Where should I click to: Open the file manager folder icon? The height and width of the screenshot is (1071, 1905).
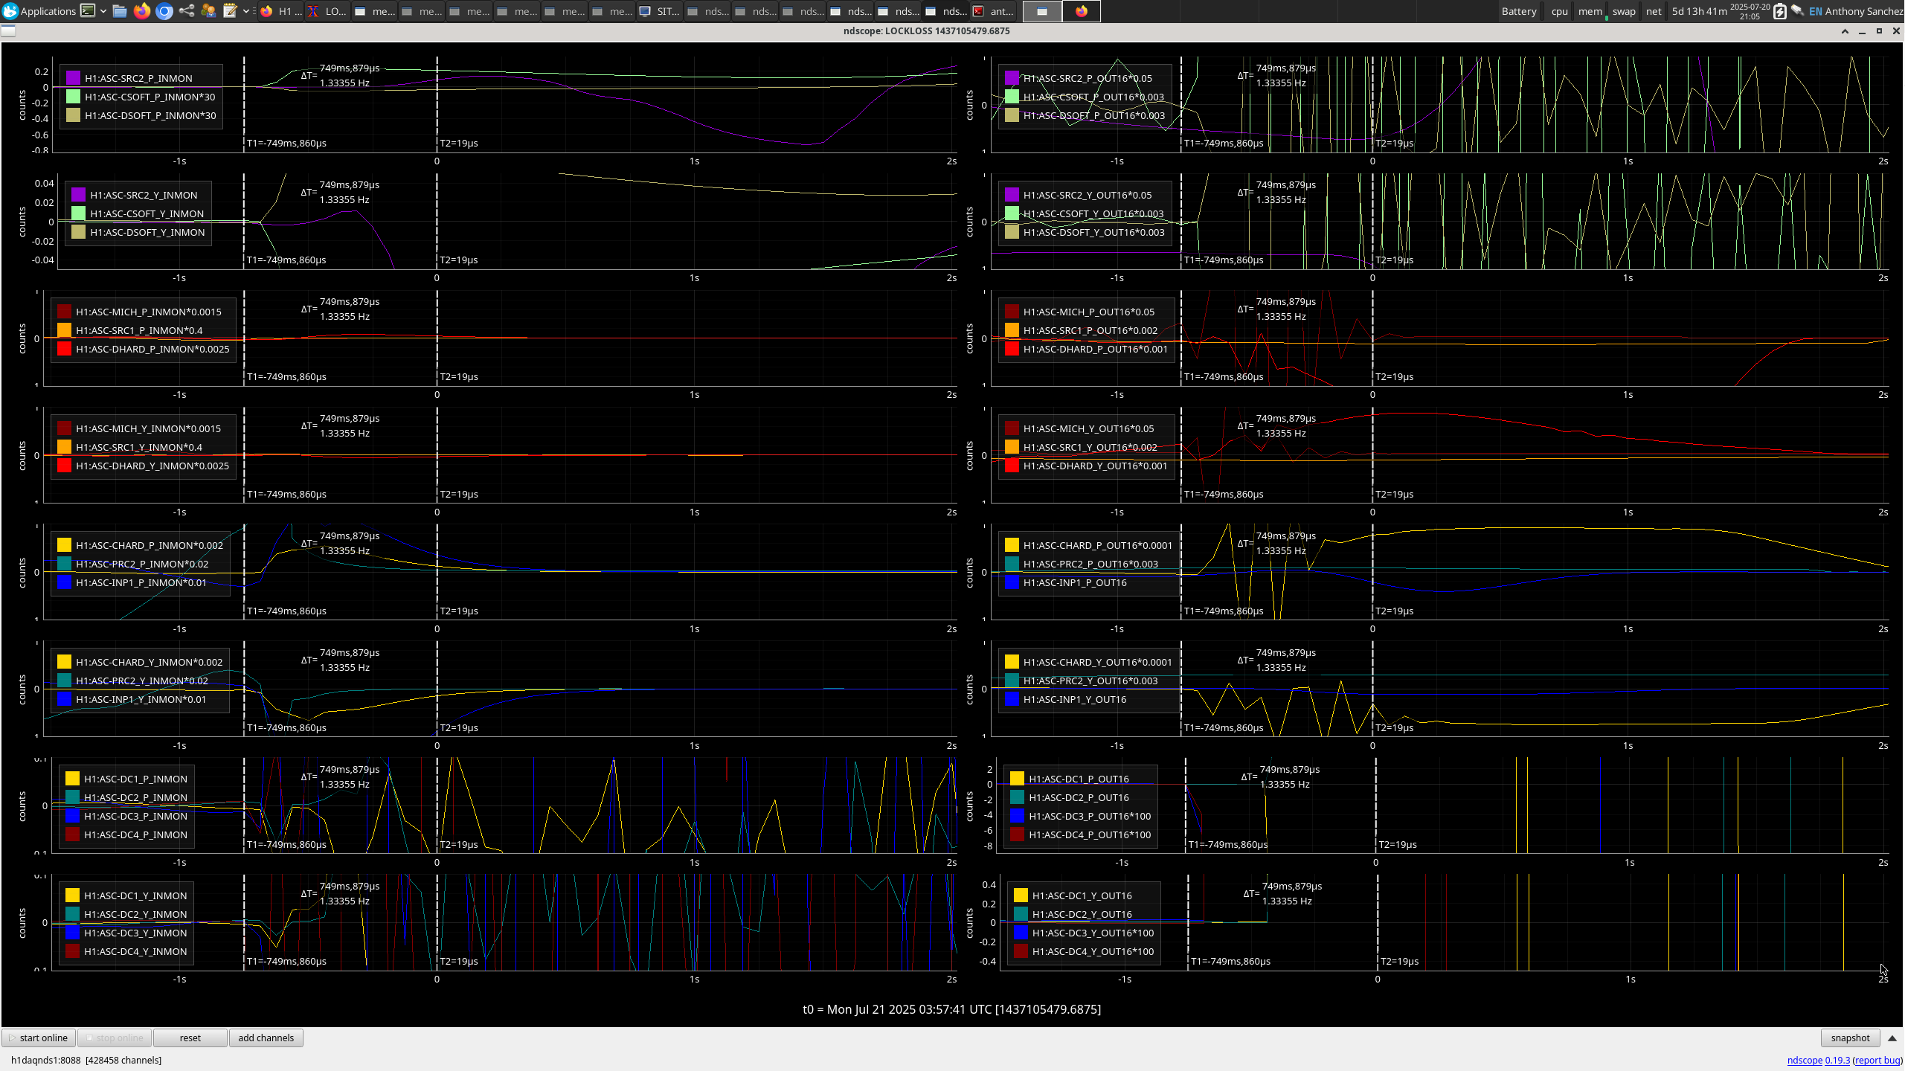point(120,10)
